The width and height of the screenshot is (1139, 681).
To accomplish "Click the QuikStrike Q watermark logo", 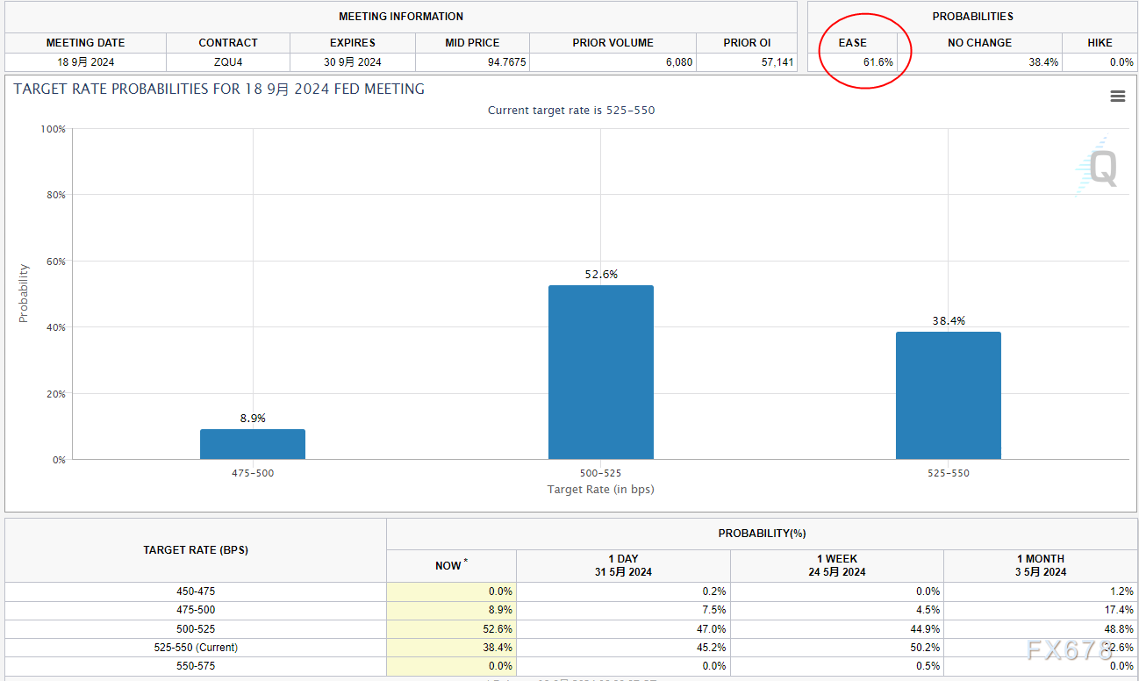I will (1096, 166).
